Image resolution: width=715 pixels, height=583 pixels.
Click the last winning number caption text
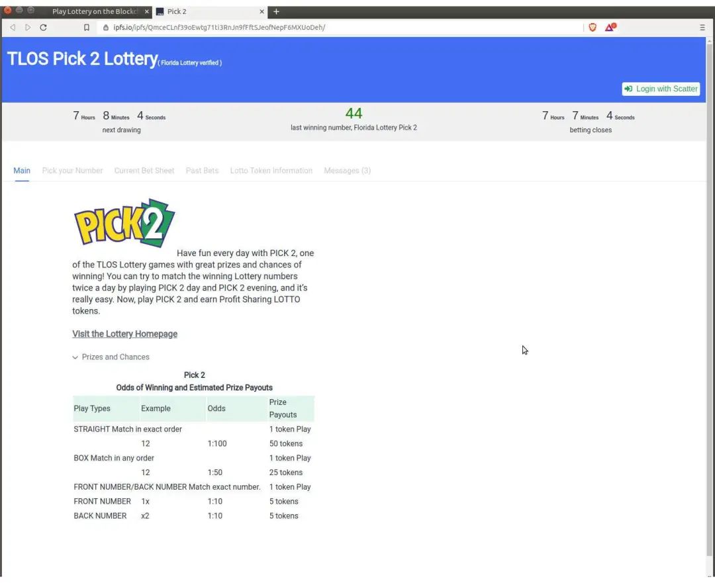354,128
